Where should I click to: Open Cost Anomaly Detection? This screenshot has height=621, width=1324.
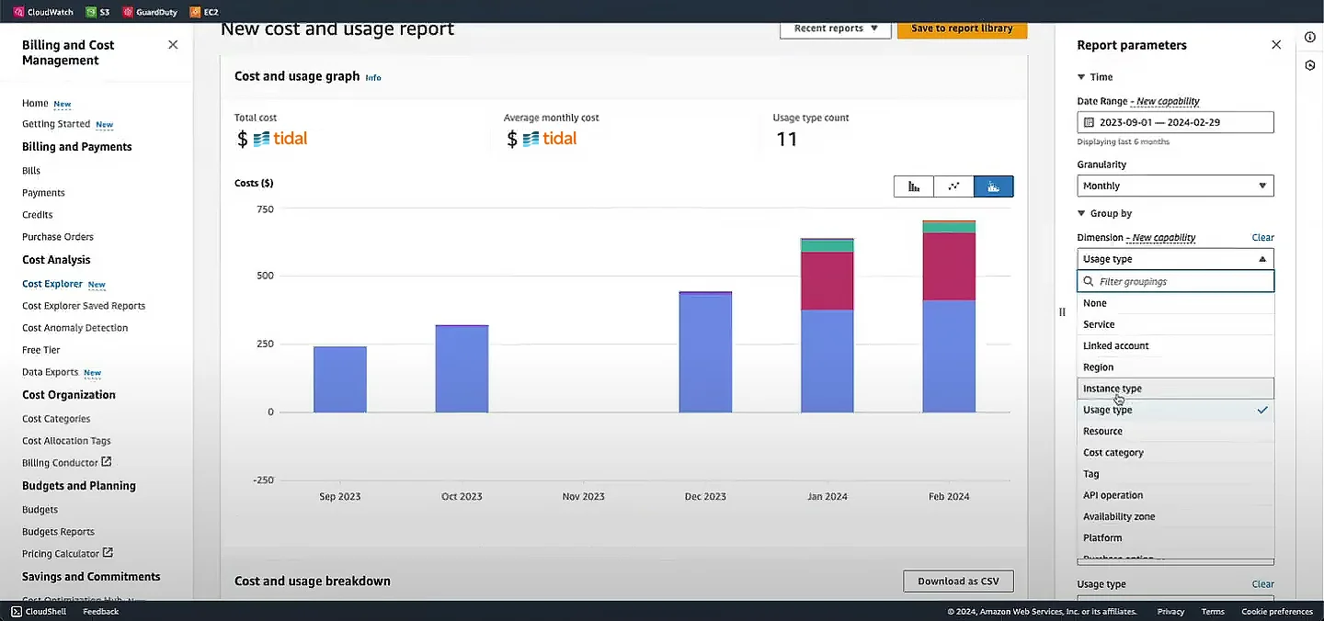coord(75,328)
